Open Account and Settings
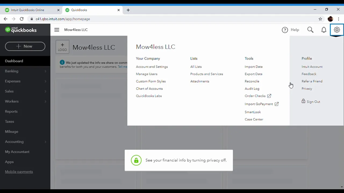This screenshot has height=193, width=344. point(152,67)
